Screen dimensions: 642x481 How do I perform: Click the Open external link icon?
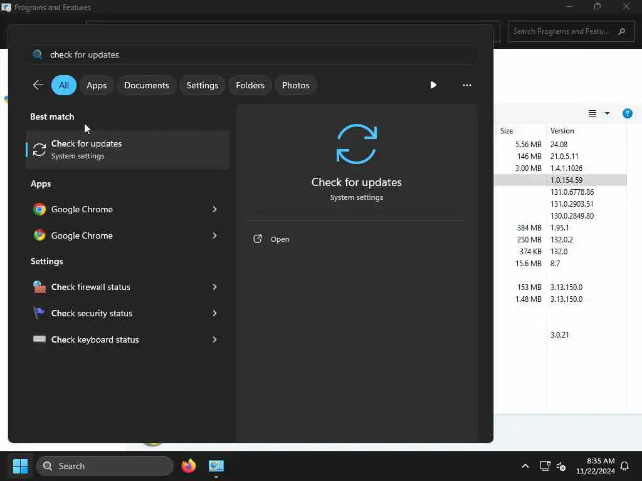click(x=258, y=239)
